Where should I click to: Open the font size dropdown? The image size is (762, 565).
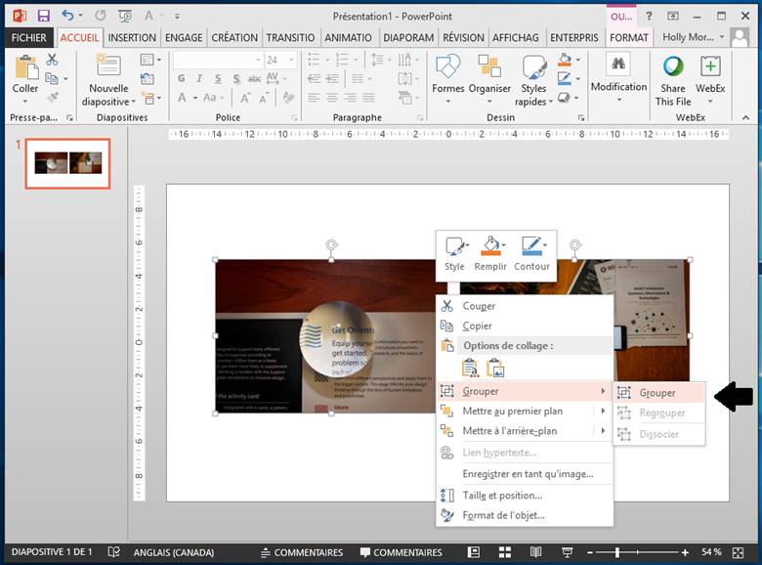(290, 61)
